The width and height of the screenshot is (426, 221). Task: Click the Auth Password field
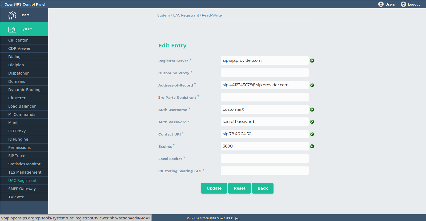265,122
